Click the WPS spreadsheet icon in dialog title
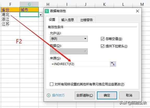This screenshot has width=150, height=108. pos(47,11)
